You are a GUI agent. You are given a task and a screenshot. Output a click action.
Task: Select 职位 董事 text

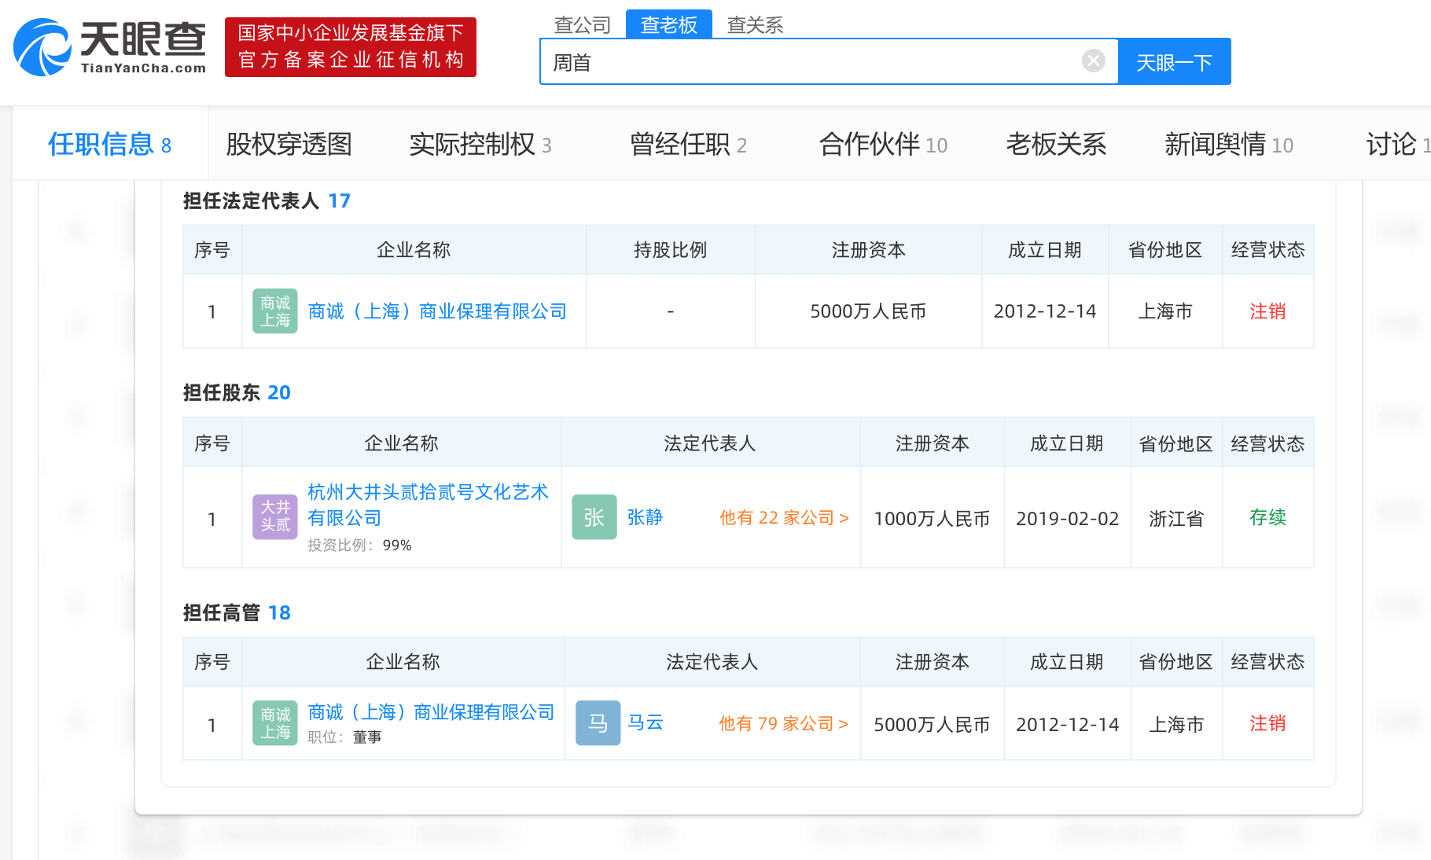coord(344,737)
